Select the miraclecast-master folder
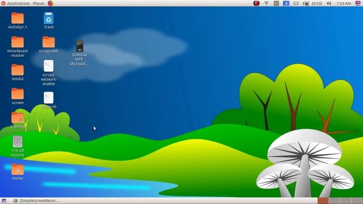The image size is (363, 204). coord(18,46)
